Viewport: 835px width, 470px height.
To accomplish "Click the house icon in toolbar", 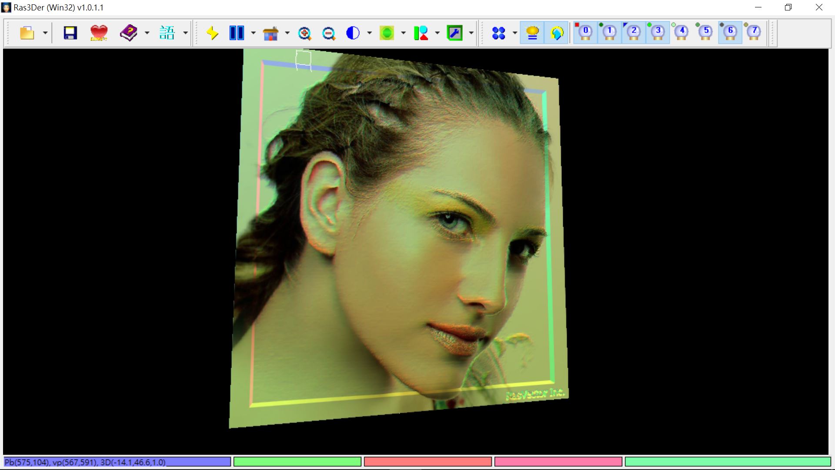I will 271,33.
